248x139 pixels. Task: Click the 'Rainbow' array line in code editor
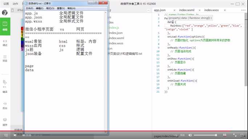(x=206, y=26)
